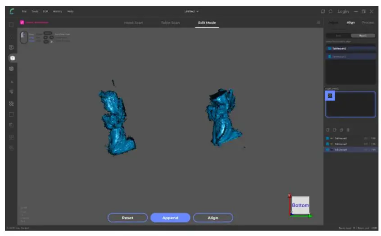
Task: Click orange arrow icon in top Tablescan row
Action: [x=331, y=138]
